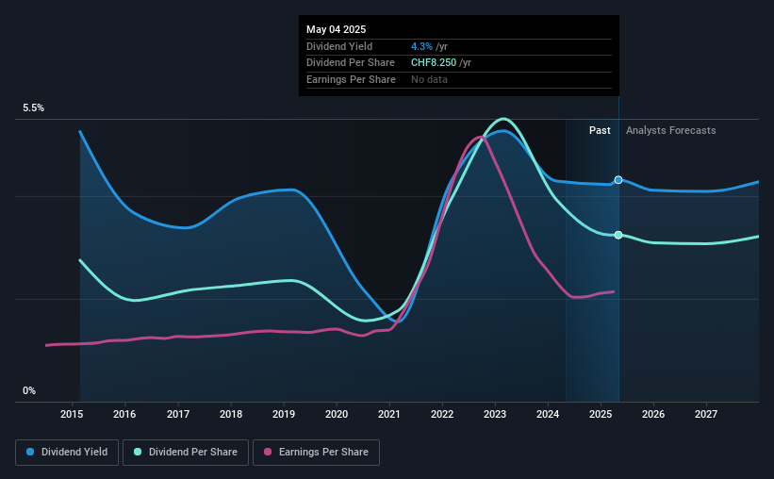The image size is (774, 479).
Task: Click the 2016 x-axis label
Action: [124, 414]
